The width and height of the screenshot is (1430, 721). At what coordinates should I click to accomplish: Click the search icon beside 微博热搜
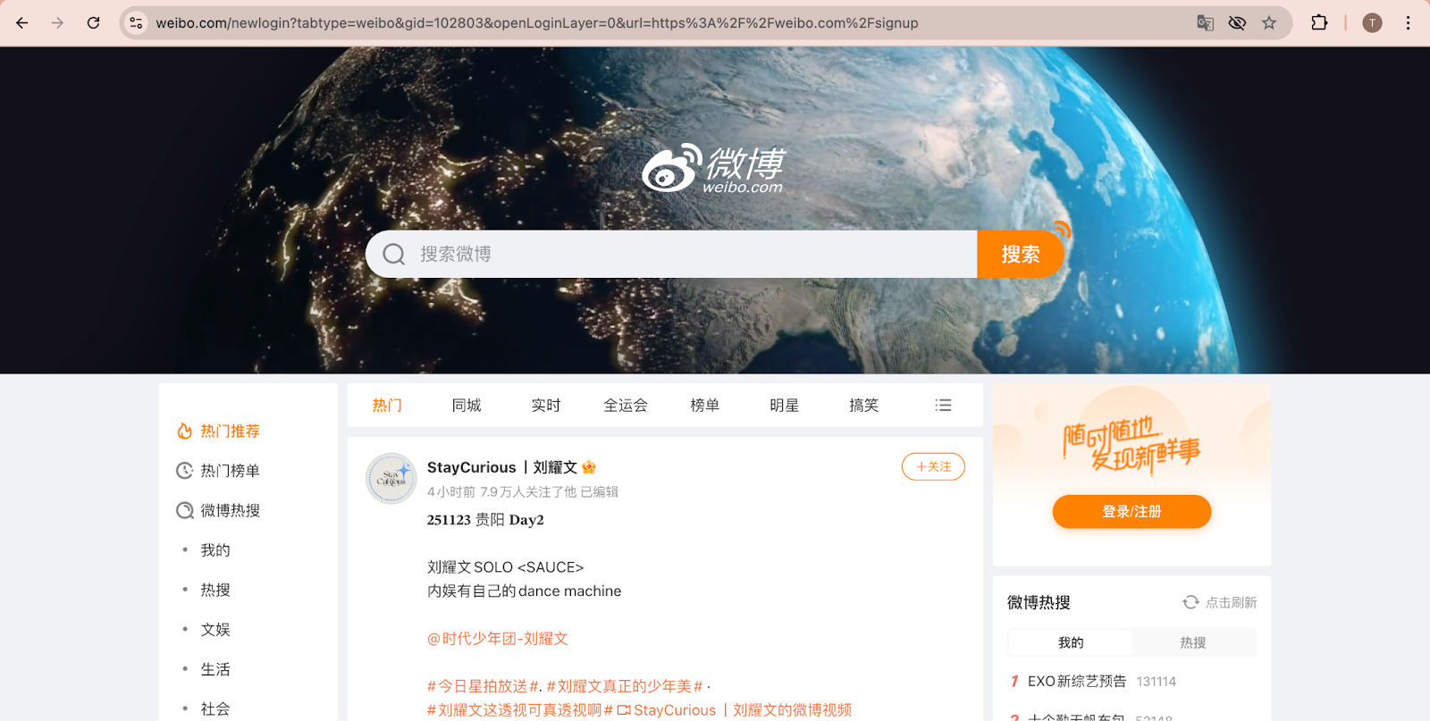[x=184, y=510]
